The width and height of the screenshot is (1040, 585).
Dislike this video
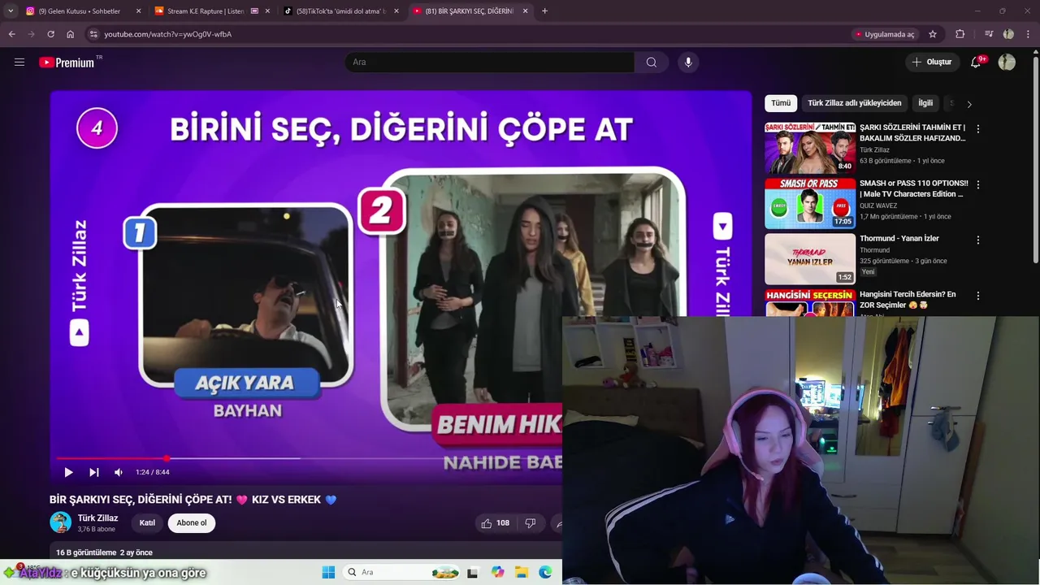pos(530,523)
